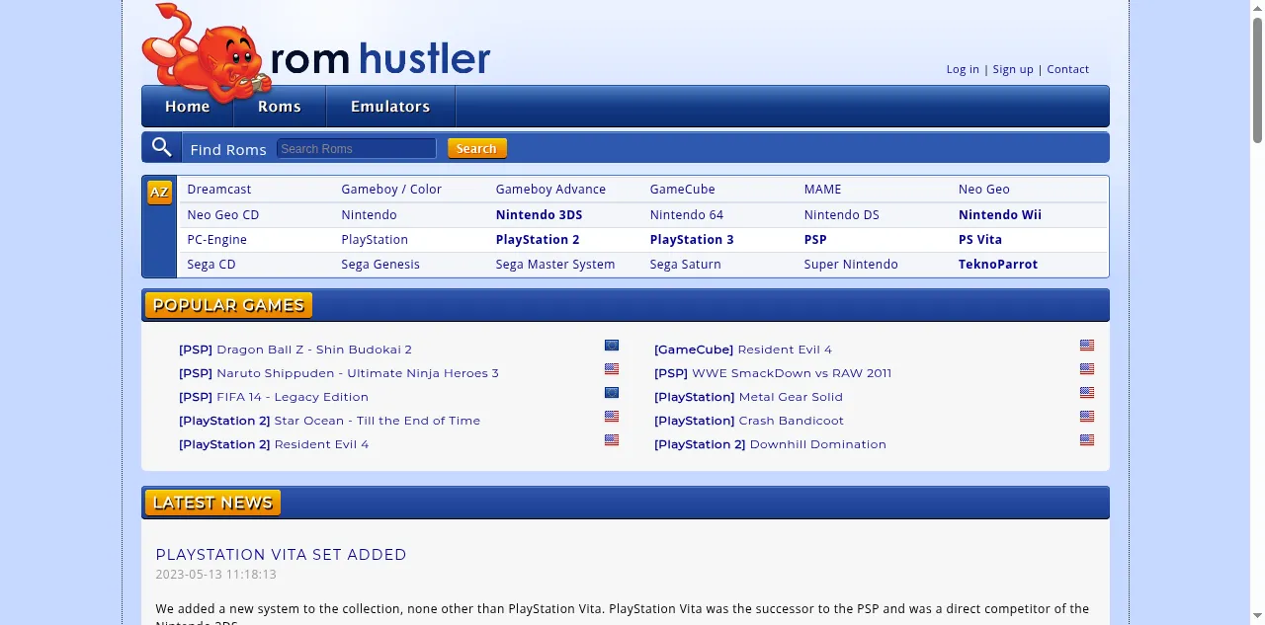Open the Nintendo Wii system link
This screenshot has height=625, width=1265.
pyautogui.click(x=1000, y=215)
